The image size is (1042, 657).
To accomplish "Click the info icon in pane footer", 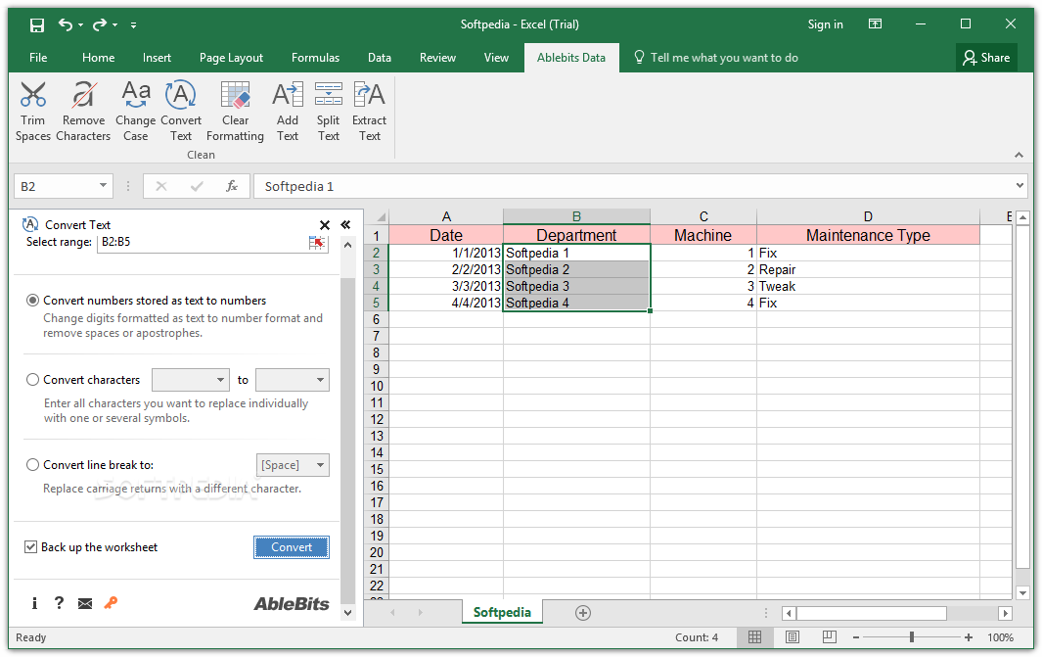I will pyautogui.click(x=34, y=603).
